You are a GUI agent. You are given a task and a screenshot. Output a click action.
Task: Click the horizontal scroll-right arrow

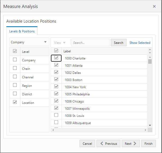146,130
